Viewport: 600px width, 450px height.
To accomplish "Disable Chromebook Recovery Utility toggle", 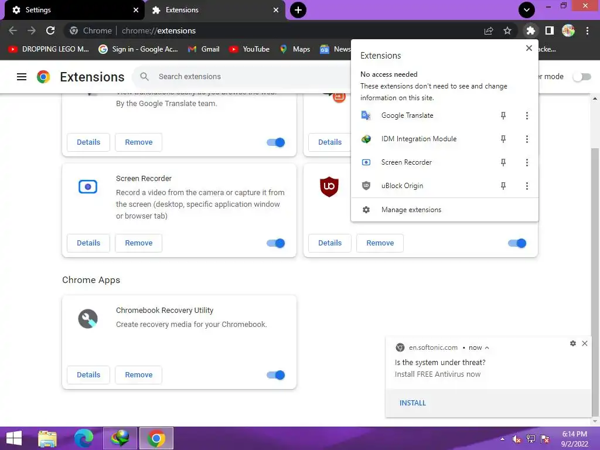I will point(275,375).
